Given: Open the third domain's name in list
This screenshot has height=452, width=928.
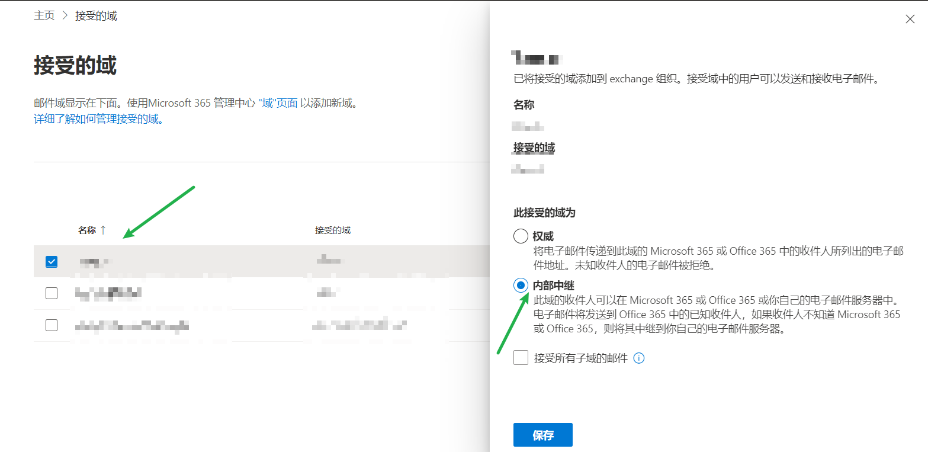Looking at the screenshot, I should pyautogui.click(x=132, y=325).
